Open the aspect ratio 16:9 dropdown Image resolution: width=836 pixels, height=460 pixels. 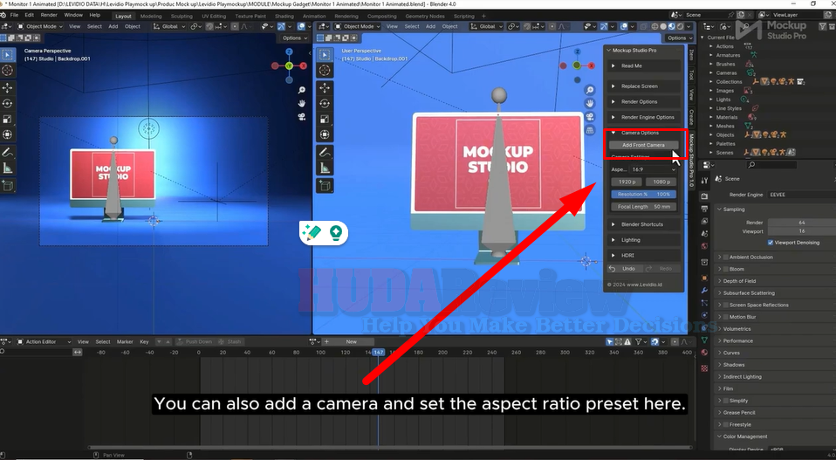point(653,169)
